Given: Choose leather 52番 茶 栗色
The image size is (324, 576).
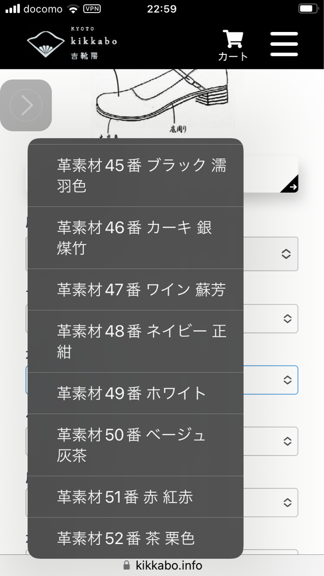Looking at the screenshot, I should 135,538.
